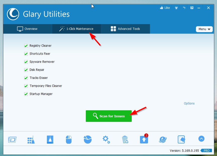The image size is (217, 156).
Task: Select the 1-Click Maintenance tab
Action: [77, 29]
